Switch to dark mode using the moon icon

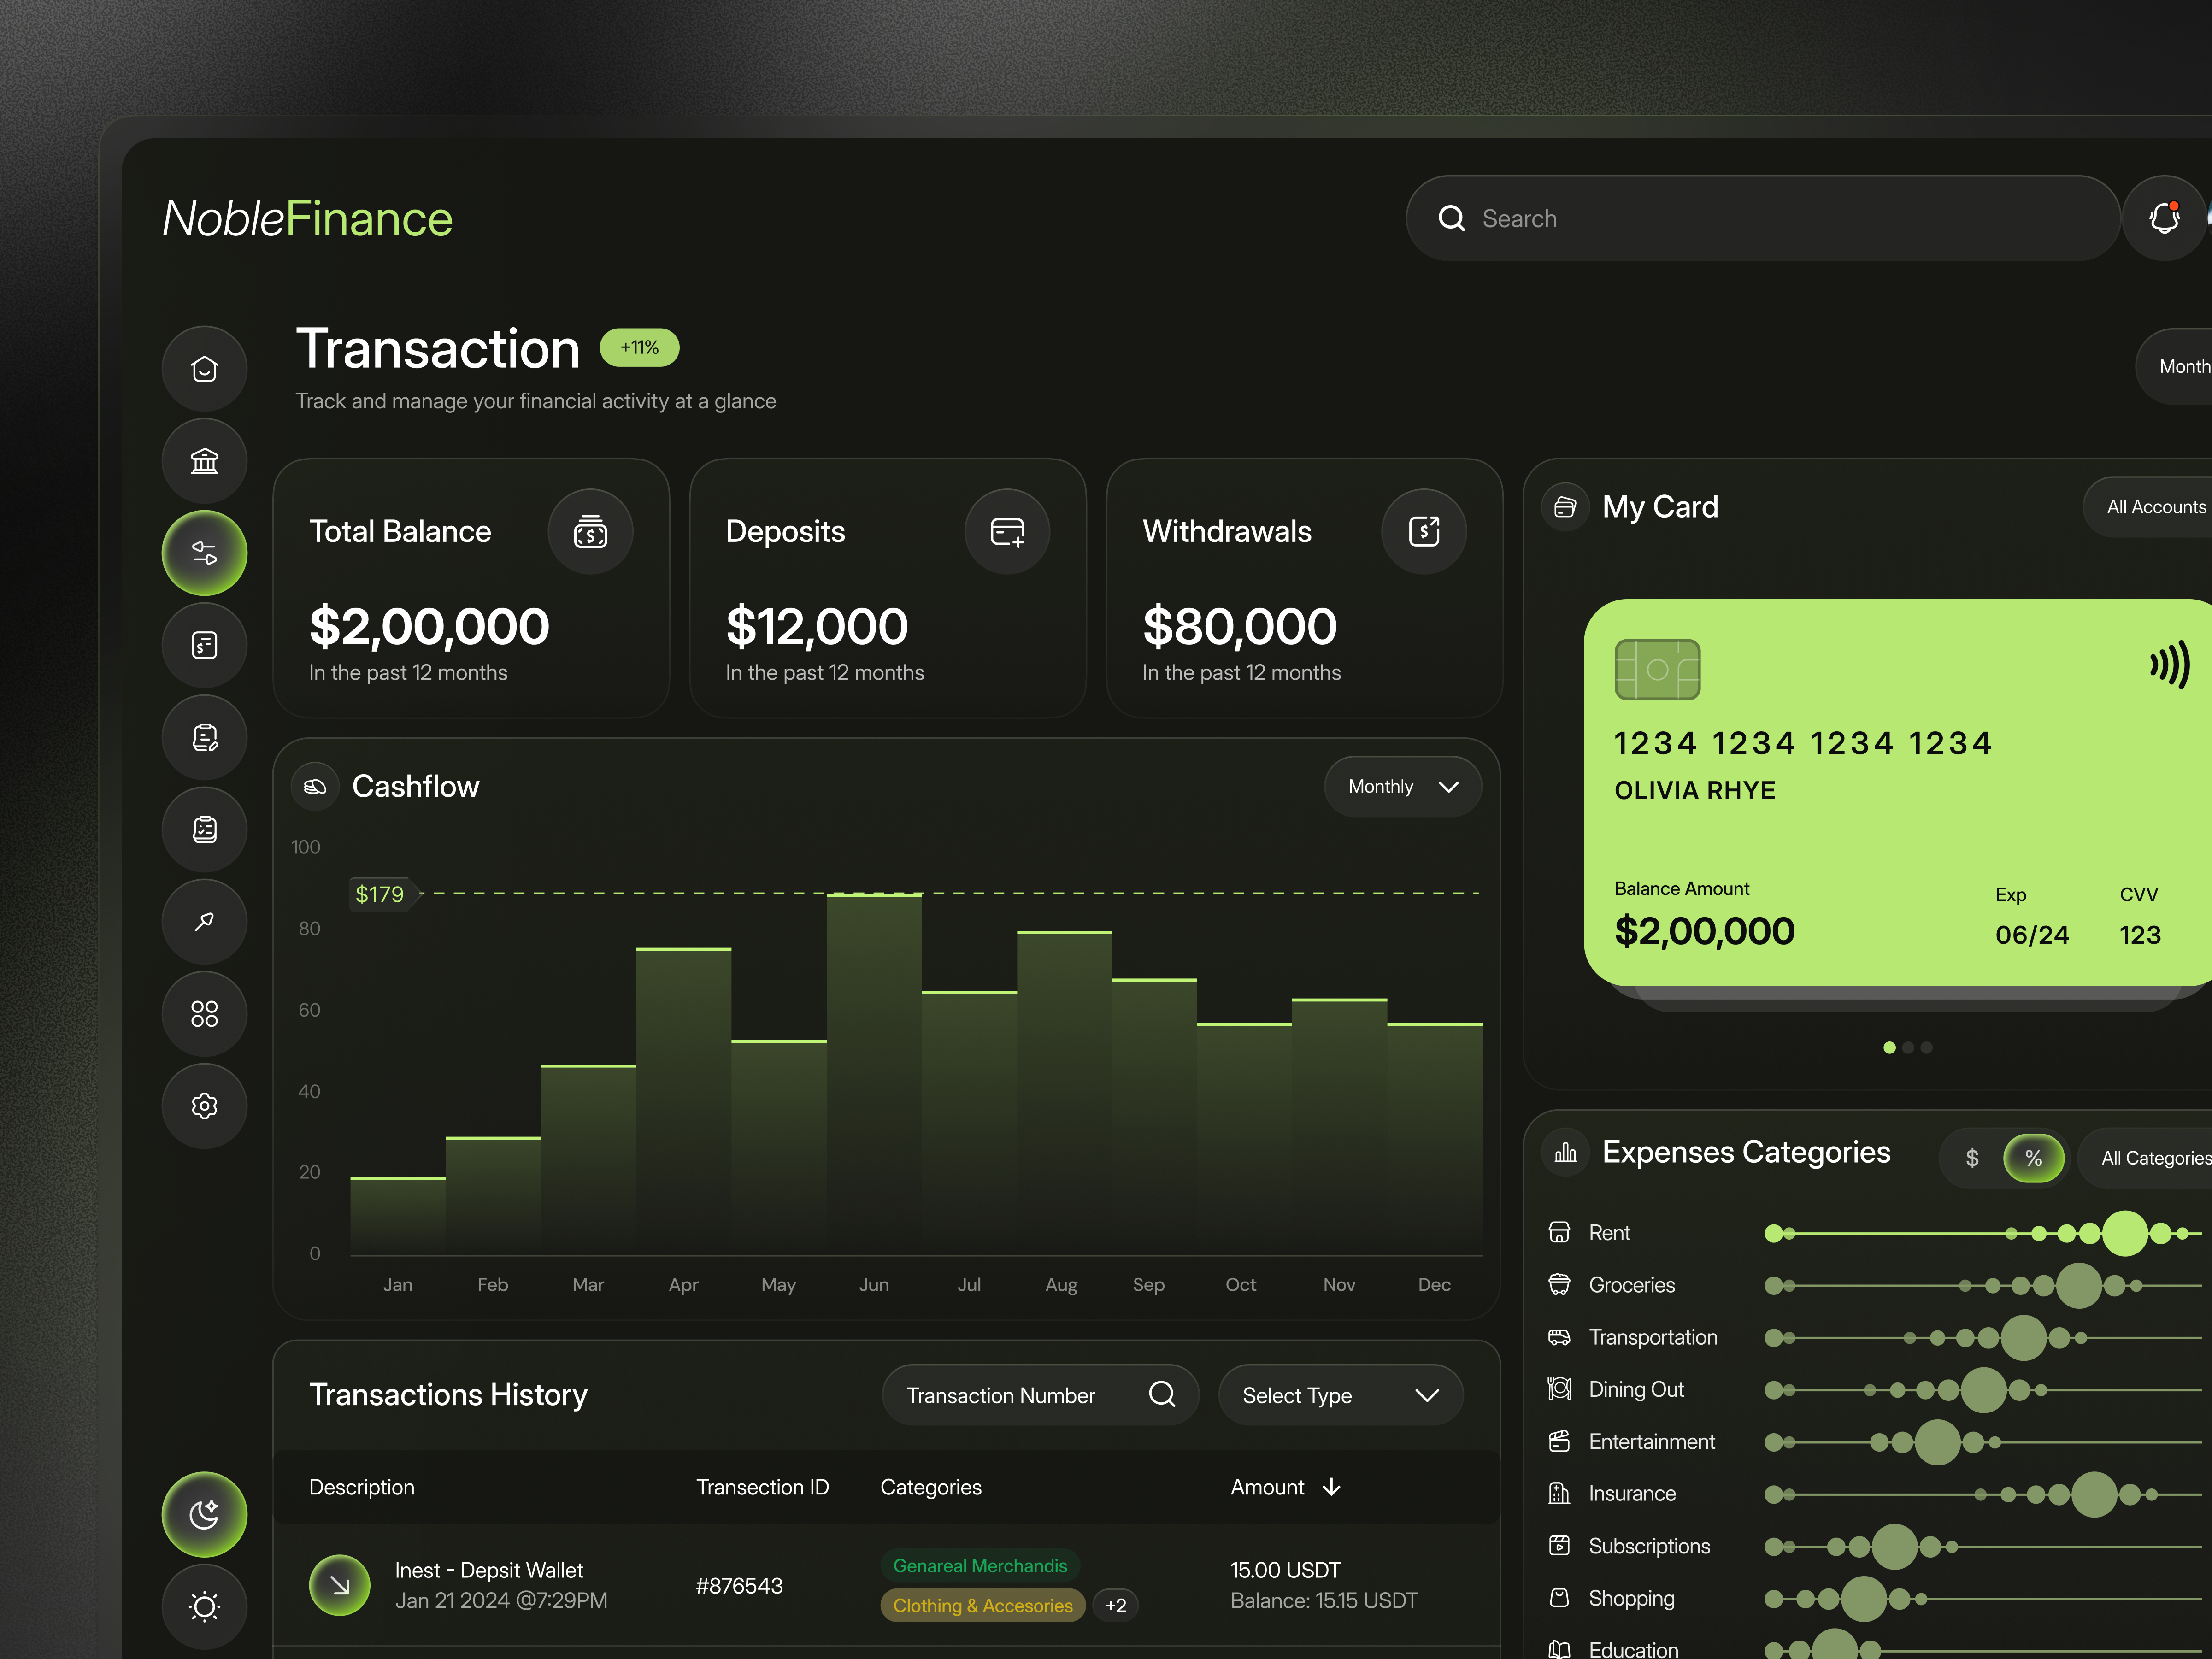coord(204,1514)
